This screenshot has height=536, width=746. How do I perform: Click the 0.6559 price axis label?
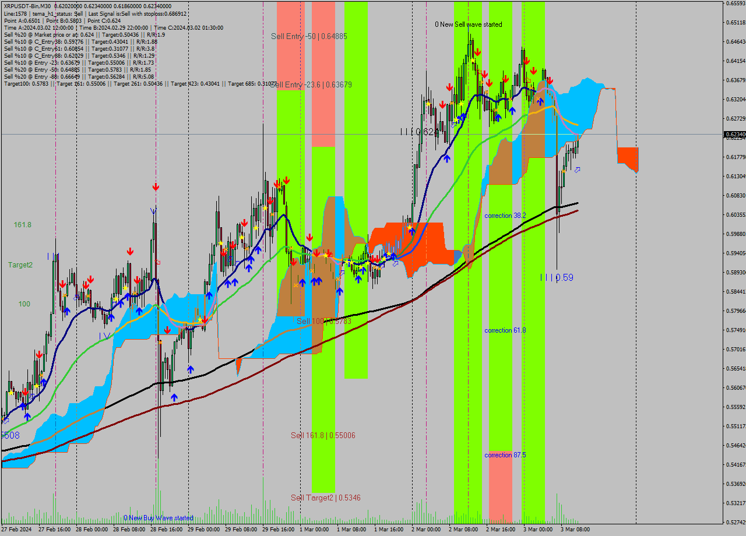coord(736,3)
